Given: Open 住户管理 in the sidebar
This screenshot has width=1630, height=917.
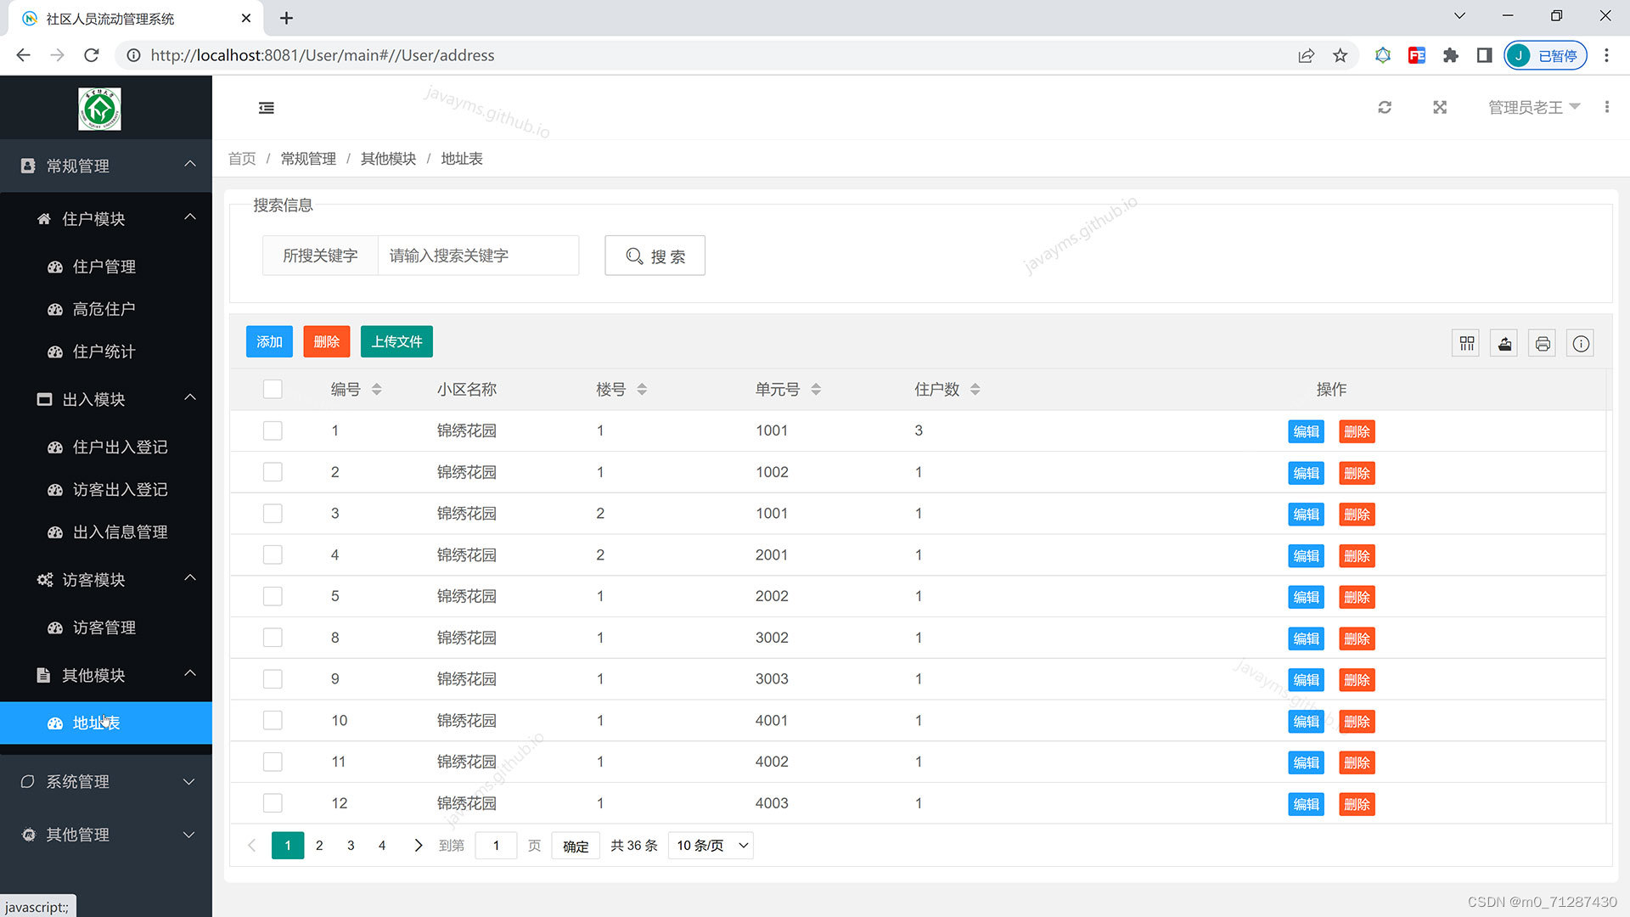Looking at the screenshot, I should [104, 267].
